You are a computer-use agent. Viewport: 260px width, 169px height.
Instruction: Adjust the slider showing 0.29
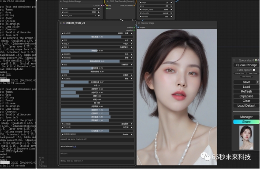(x=97, y=72)
